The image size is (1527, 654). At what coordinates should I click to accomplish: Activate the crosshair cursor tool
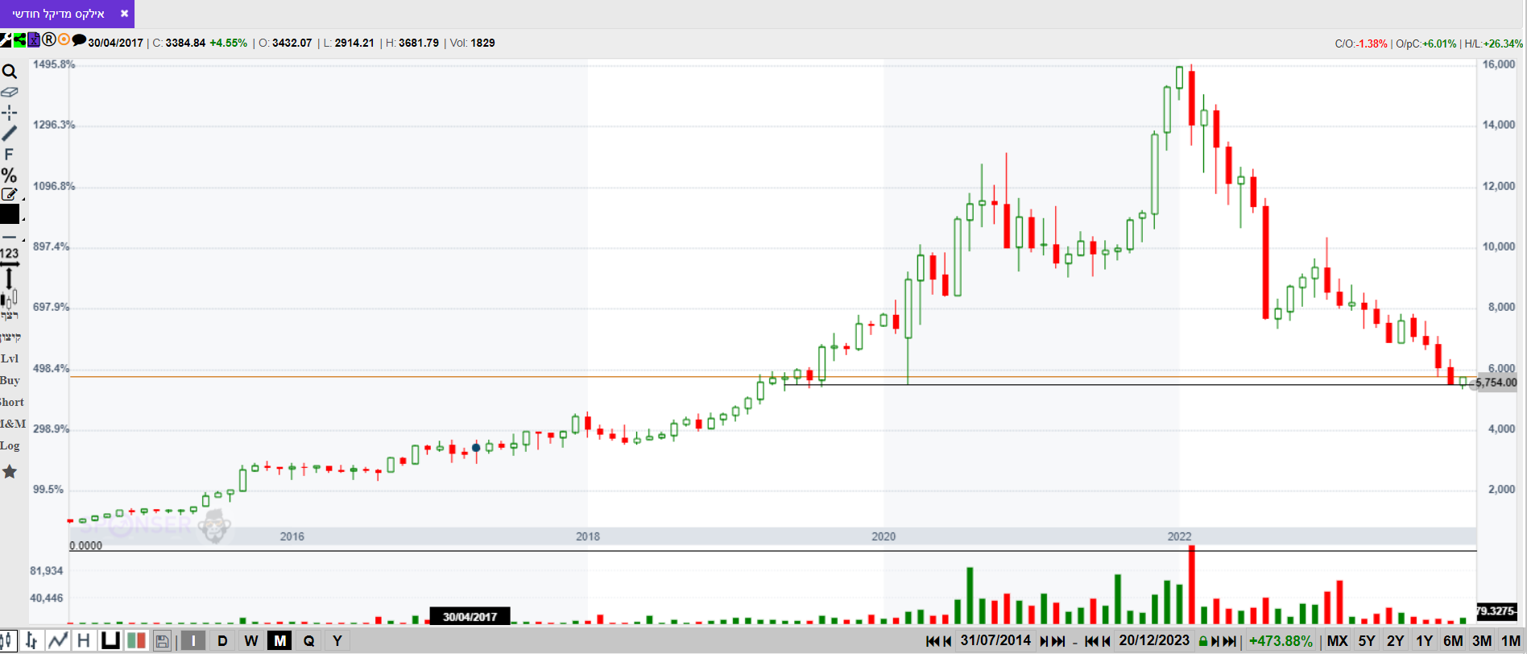point(10,113)
